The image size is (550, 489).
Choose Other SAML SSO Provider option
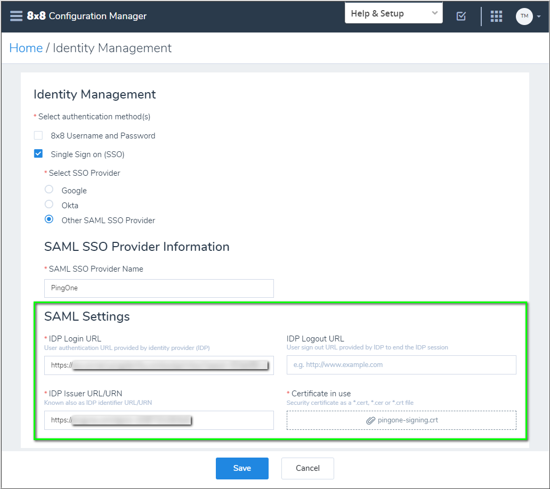[49, 219]
